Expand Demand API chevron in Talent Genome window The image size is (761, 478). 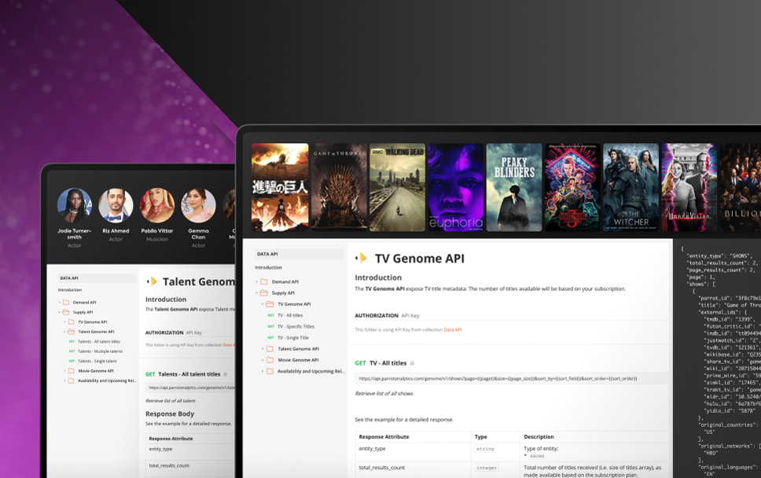click(60, 303)
